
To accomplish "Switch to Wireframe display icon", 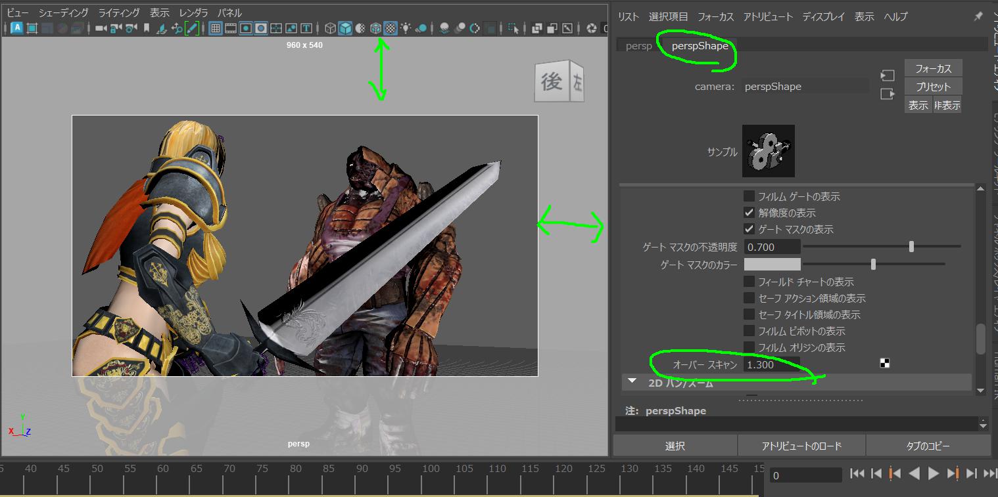I will point(330,28).
